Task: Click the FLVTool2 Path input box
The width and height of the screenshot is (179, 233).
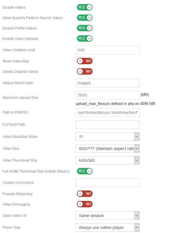Action: pos(107,125)
